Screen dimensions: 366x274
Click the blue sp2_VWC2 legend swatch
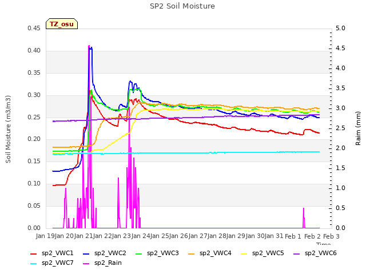click(86, 253)
